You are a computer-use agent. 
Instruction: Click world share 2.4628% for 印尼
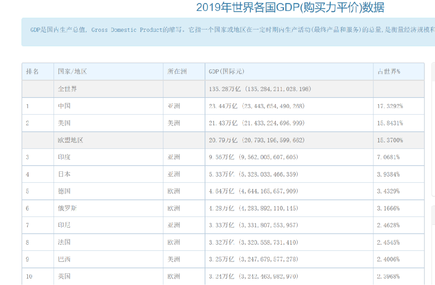pyautogui.click(x=388, y=225)
